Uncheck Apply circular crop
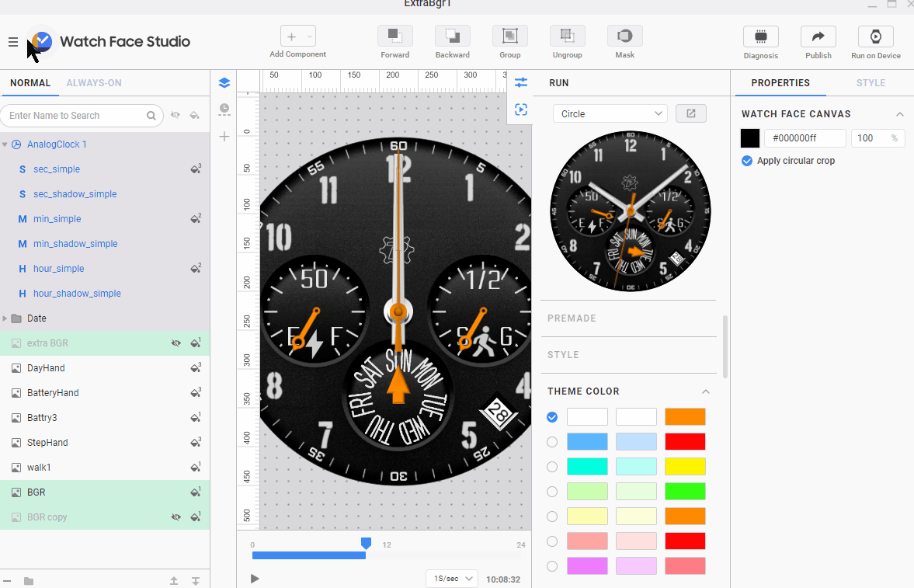 [747, 161]
